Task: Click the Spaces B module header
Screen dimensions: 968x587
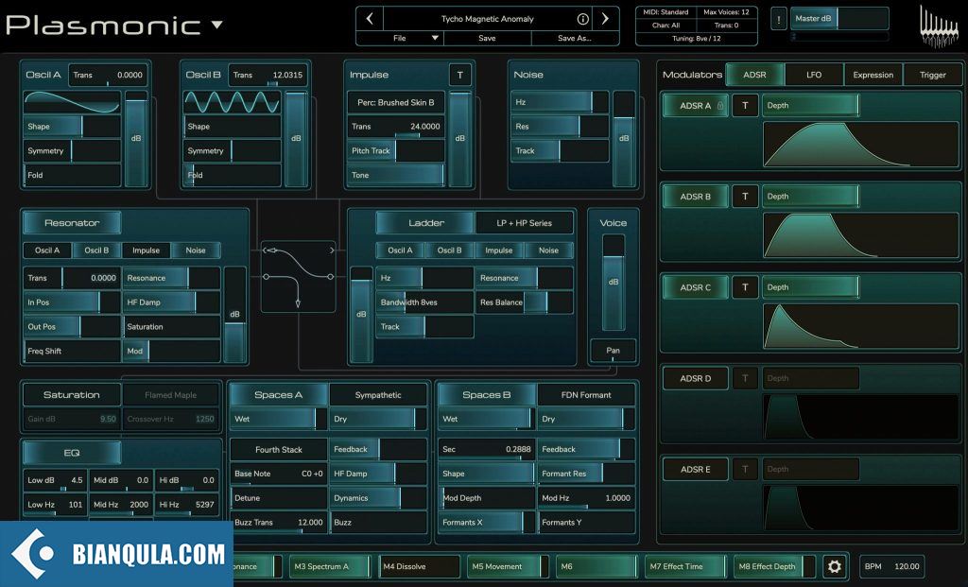Action: pos(487,394)
